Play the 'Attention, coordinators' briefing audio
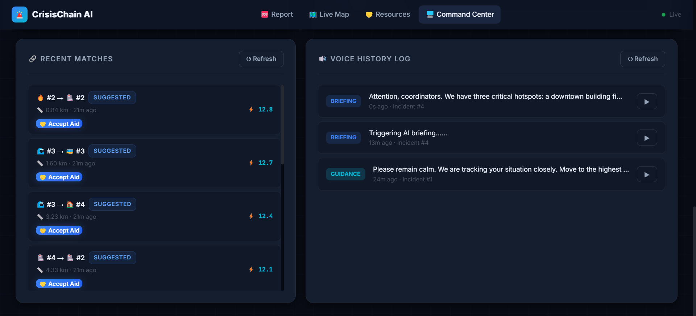Viewport: 696px width, 316px height. click(647, 102)
